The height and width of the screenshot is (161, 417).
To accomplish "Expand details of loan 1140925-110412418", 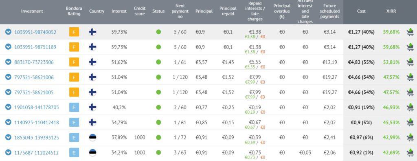I will pos(9,122).
